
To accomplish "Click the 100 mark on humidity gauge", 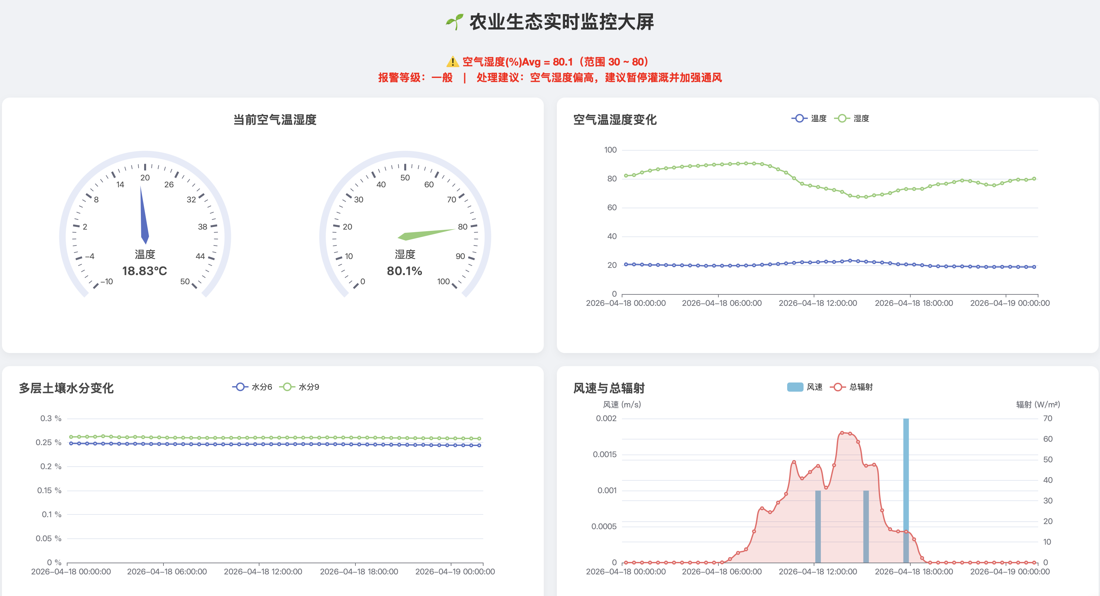I will point(443,282).
